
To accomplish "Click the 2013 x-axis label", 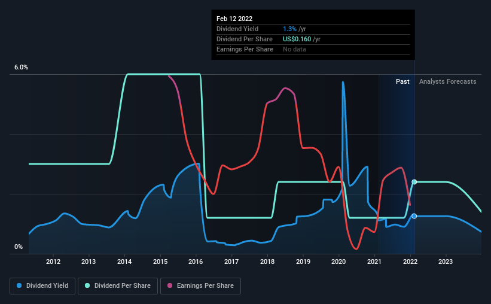I will (x=89, y=262).
